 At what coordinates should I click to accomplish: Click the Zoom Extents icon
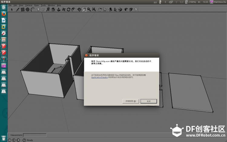(94, 10)
